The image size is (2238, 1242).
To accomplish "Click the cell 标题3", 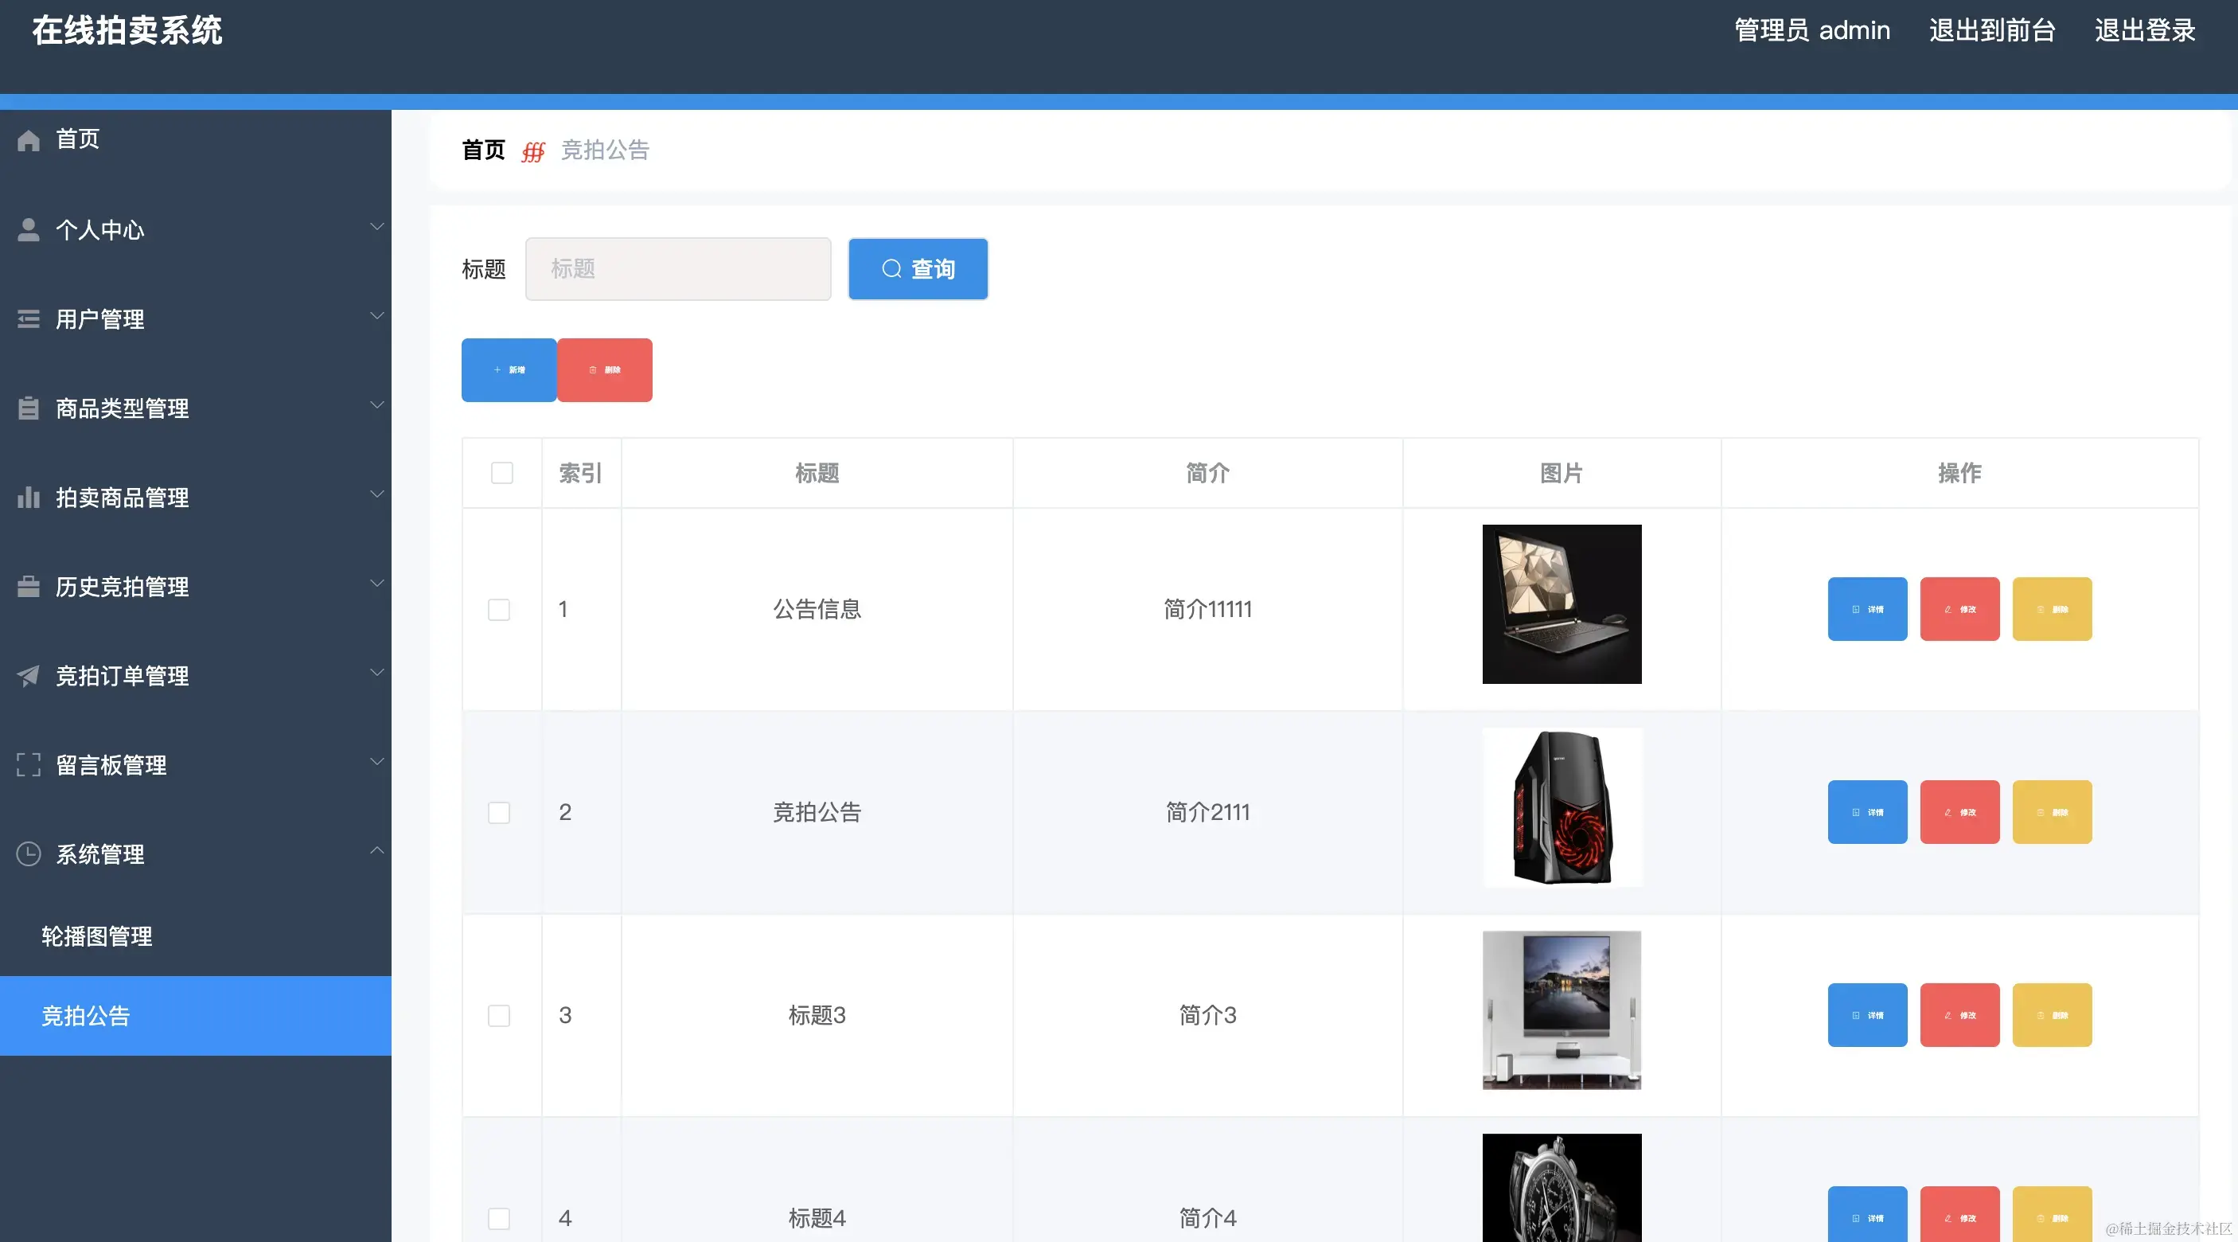I will (x=817, y=1015).
